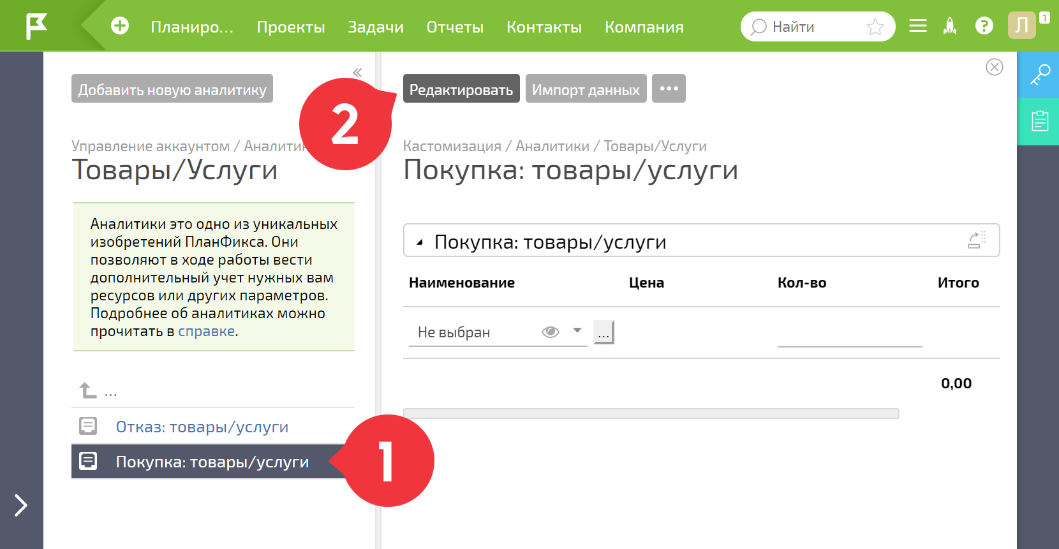
Task: Click the Planfix flag logo
Action: (36, 26)
